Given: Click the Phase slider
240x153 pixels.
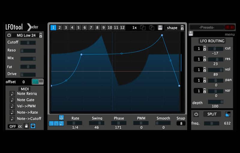Looking at the screenshot, I should tap(118, 123).
